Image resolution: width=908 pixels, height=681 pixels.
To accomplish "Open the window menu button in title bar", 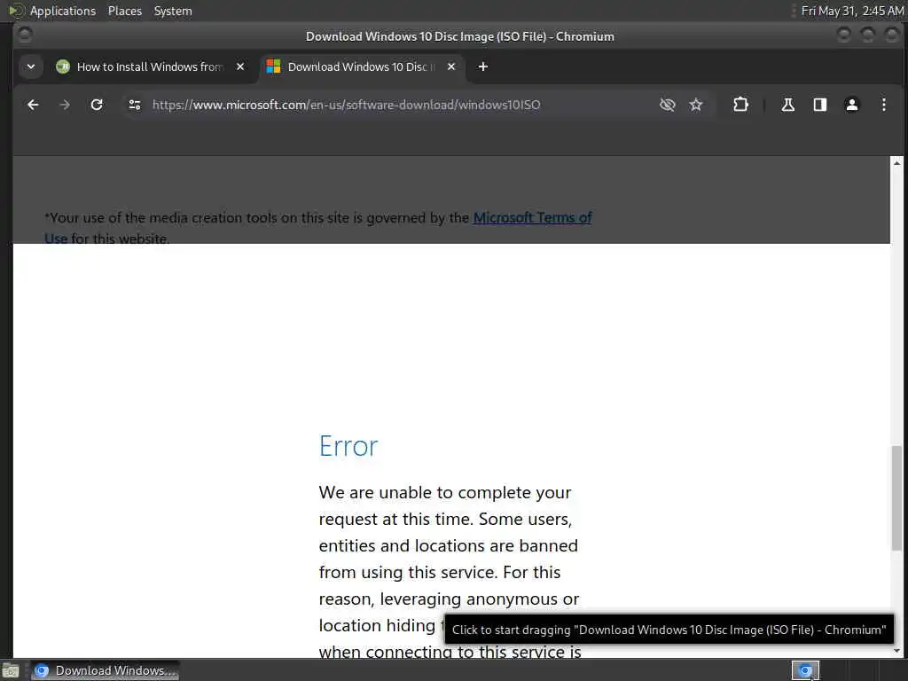I will point(24,35).
